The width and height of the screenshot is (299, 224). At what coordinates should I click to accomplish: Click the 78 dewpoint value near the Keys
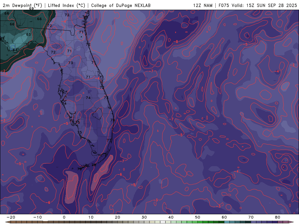(94, 165)
